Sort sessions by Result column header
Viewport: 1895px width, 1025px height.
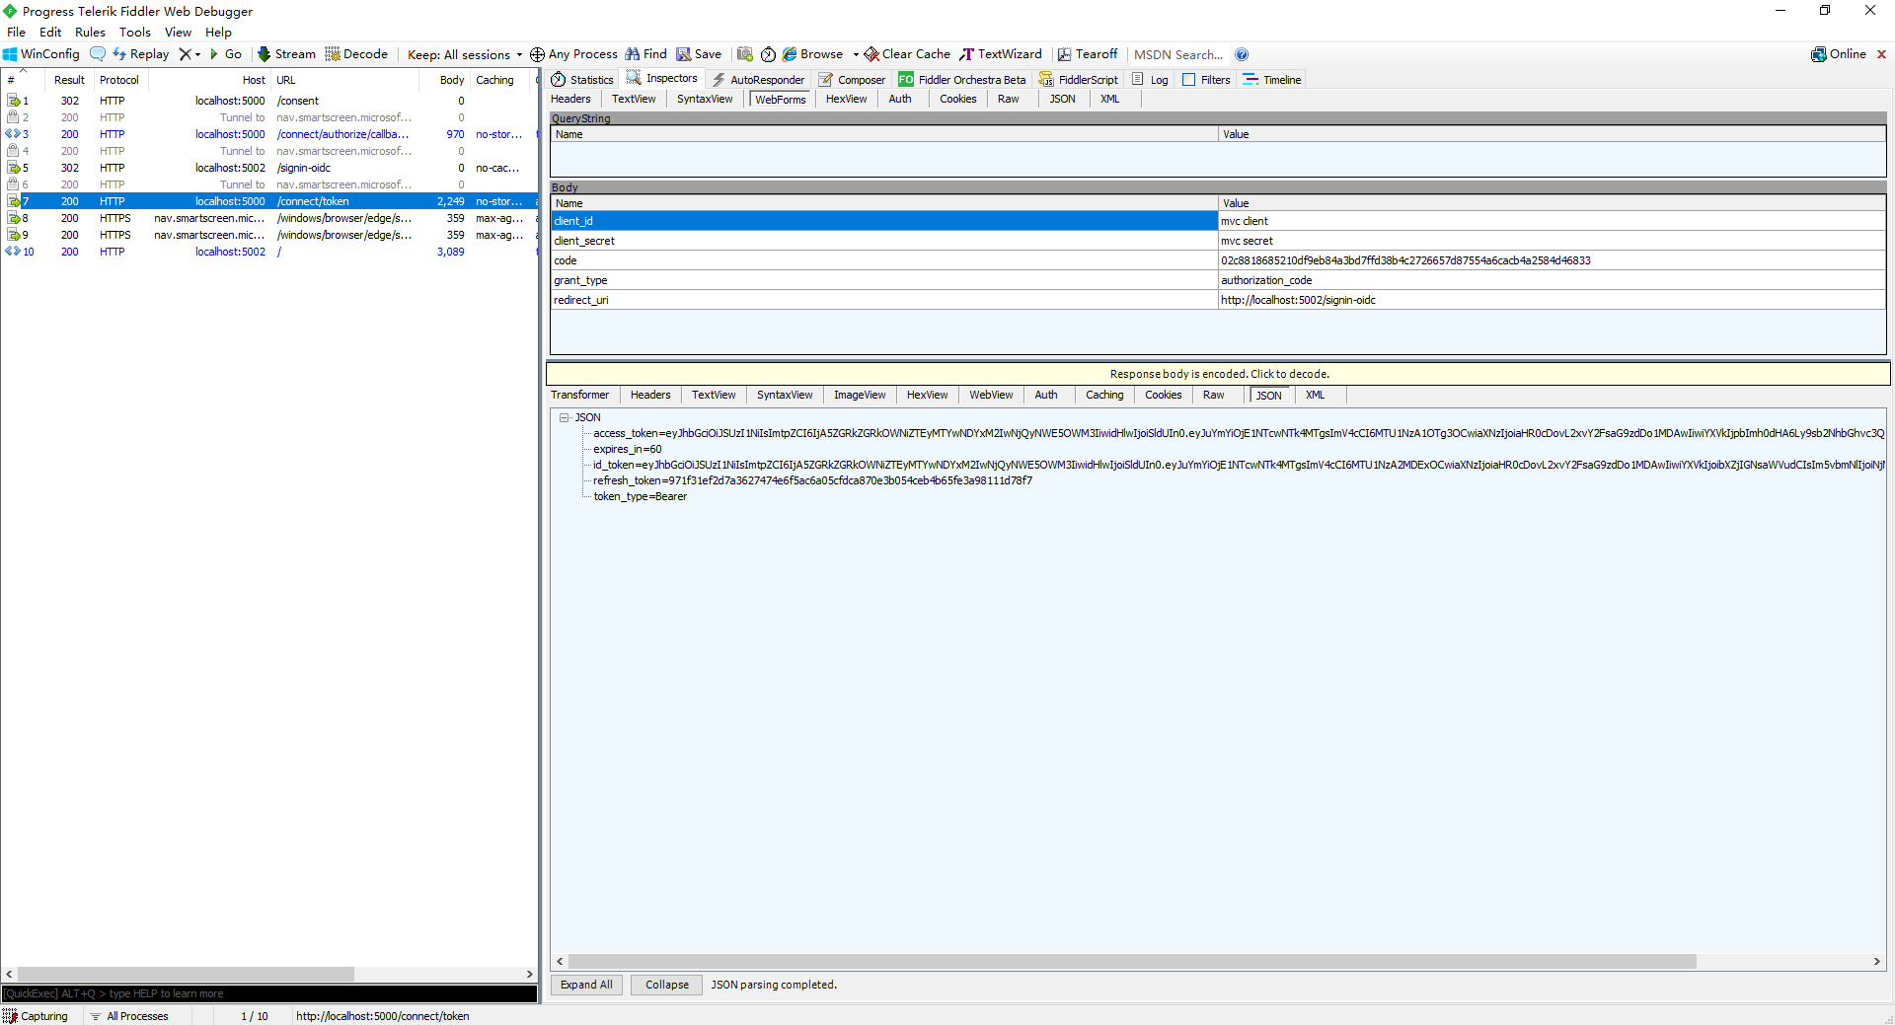tap(69, 80)
